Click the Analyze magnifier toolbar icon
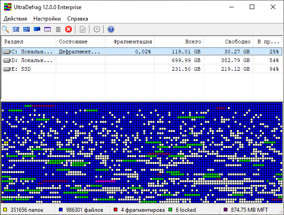Viewport: 284px width, 215px height. click(6, 29)
